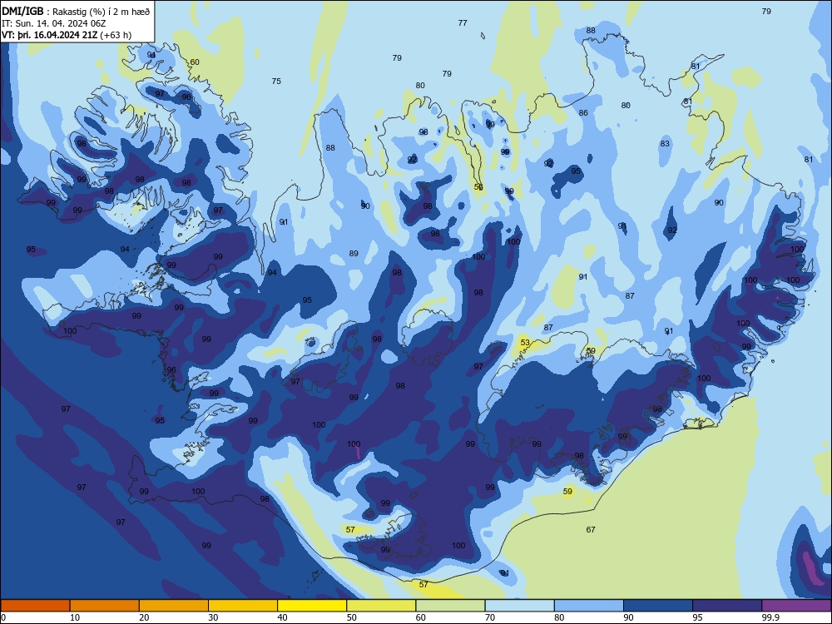Screen dimensions: 832x624
Task: Choose the navy 95–99.9 legend swatch
Action: point(727,606)
